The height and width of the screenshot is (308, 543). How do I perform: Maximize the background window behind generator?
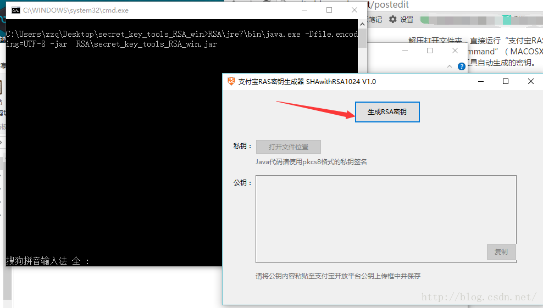[x=430, y=51]
